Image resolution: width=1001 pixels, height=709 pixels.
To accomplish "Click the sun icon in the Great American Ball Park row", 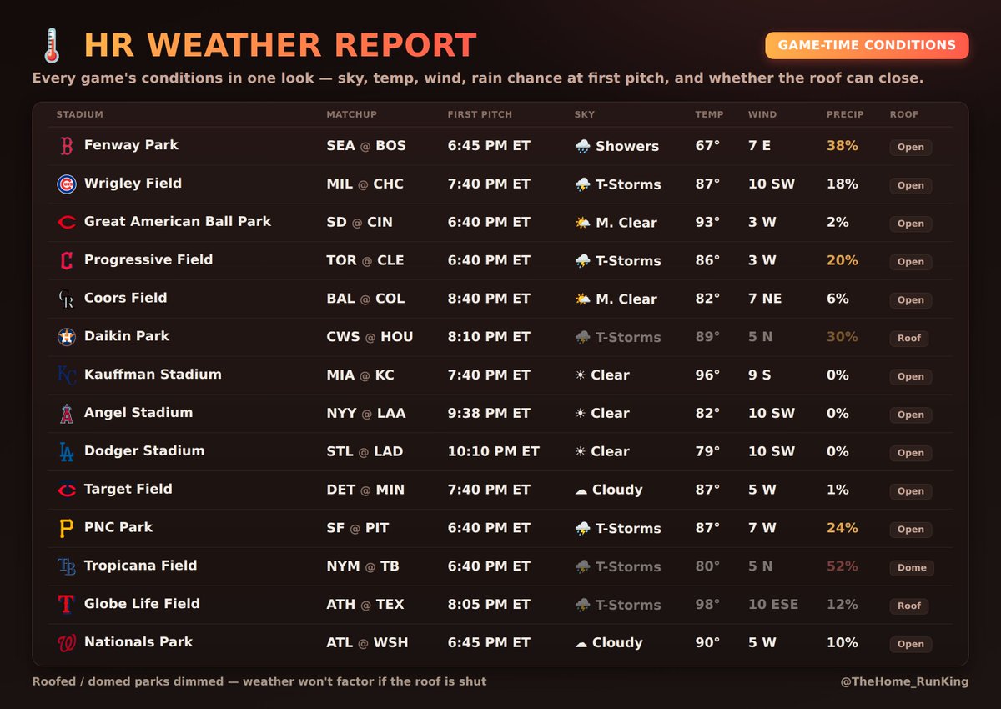I will point(583,223).
